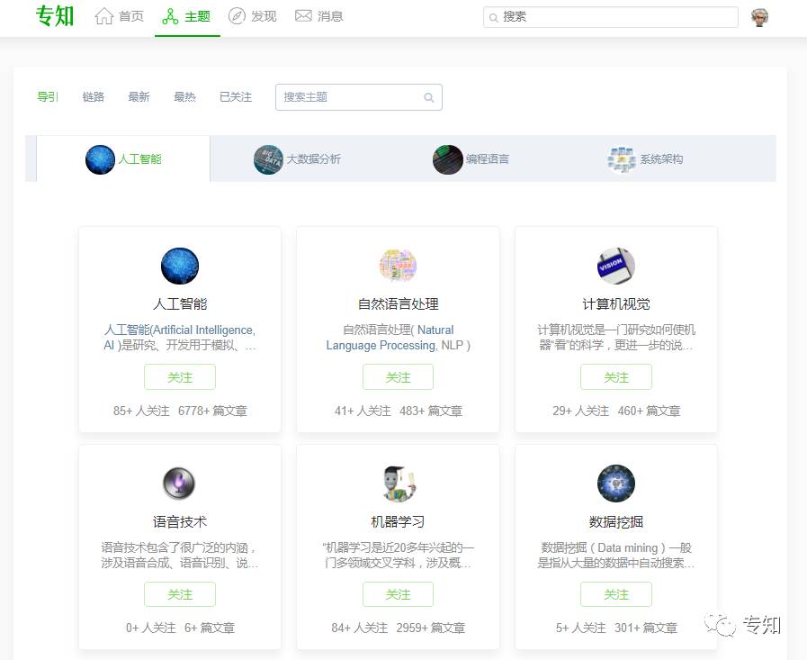This screenshot has width=807, height=660.
Task: Switch to the 系统架构 category tab
Action: [645, 159]
